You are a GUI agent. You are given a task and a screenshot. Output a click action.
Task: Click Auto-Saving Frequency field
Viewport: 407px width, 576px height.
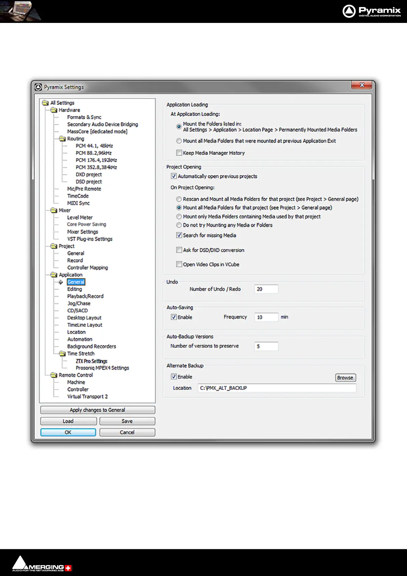point(266,317)
